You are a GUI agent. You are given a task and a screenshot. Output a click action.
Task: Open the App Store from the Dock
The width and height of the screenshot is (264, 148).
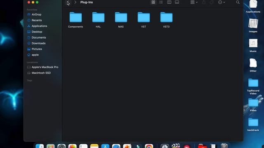tap(105, 146)
